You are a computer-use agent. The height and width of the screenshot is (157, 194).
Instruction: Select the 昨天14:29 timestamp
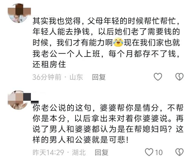(x=48, y=152)
